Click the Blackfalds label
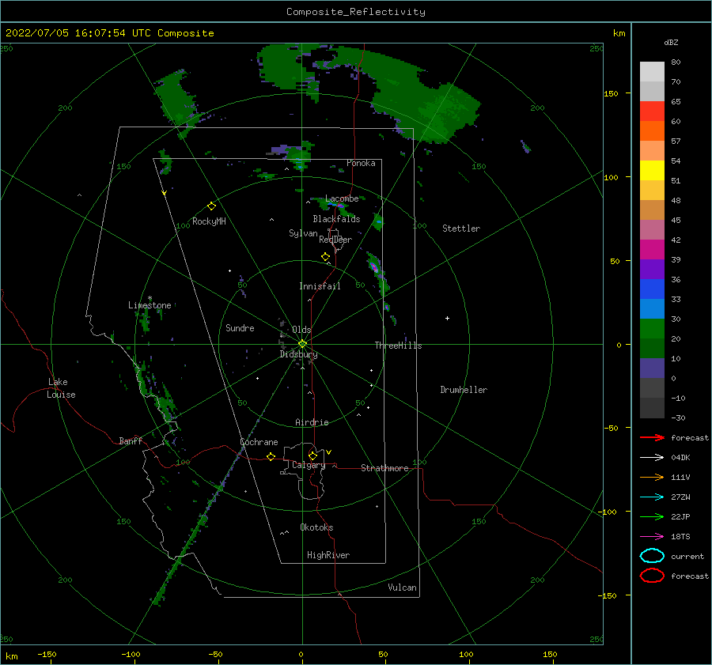Screen dimensions: 712x665 point(336,219)
